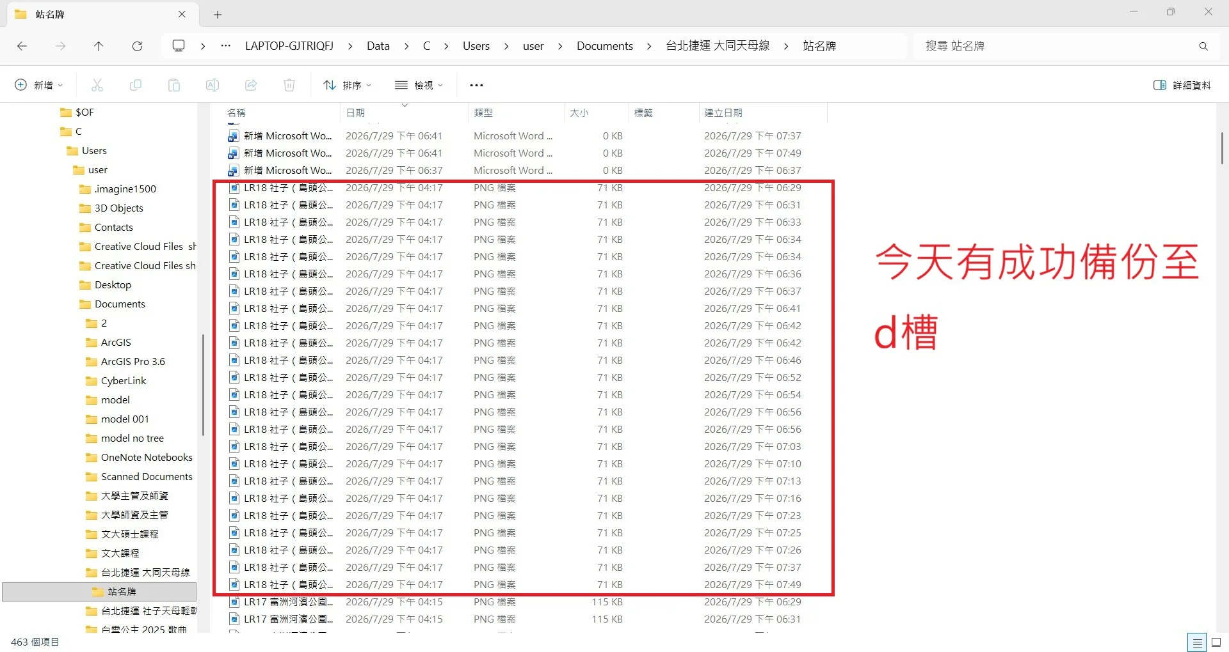
Task: Open OneNote Notebooks tree folder
Action: click(147, 457)
